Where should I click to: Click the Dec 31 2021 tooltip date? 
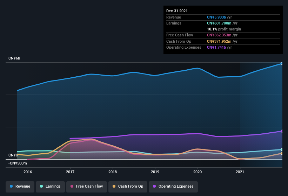(177, 11)
